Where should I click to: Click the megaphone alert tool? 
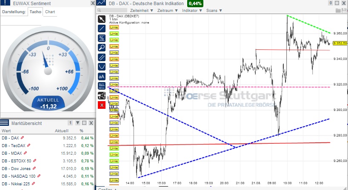(102, 96)
